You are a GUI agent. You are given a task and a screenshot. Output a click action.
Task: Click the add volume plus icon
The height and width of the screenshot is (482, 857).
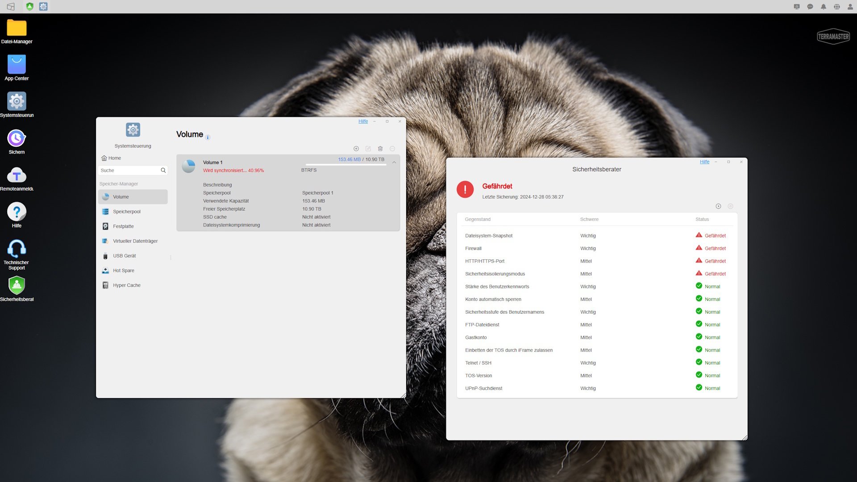point(356,149)
